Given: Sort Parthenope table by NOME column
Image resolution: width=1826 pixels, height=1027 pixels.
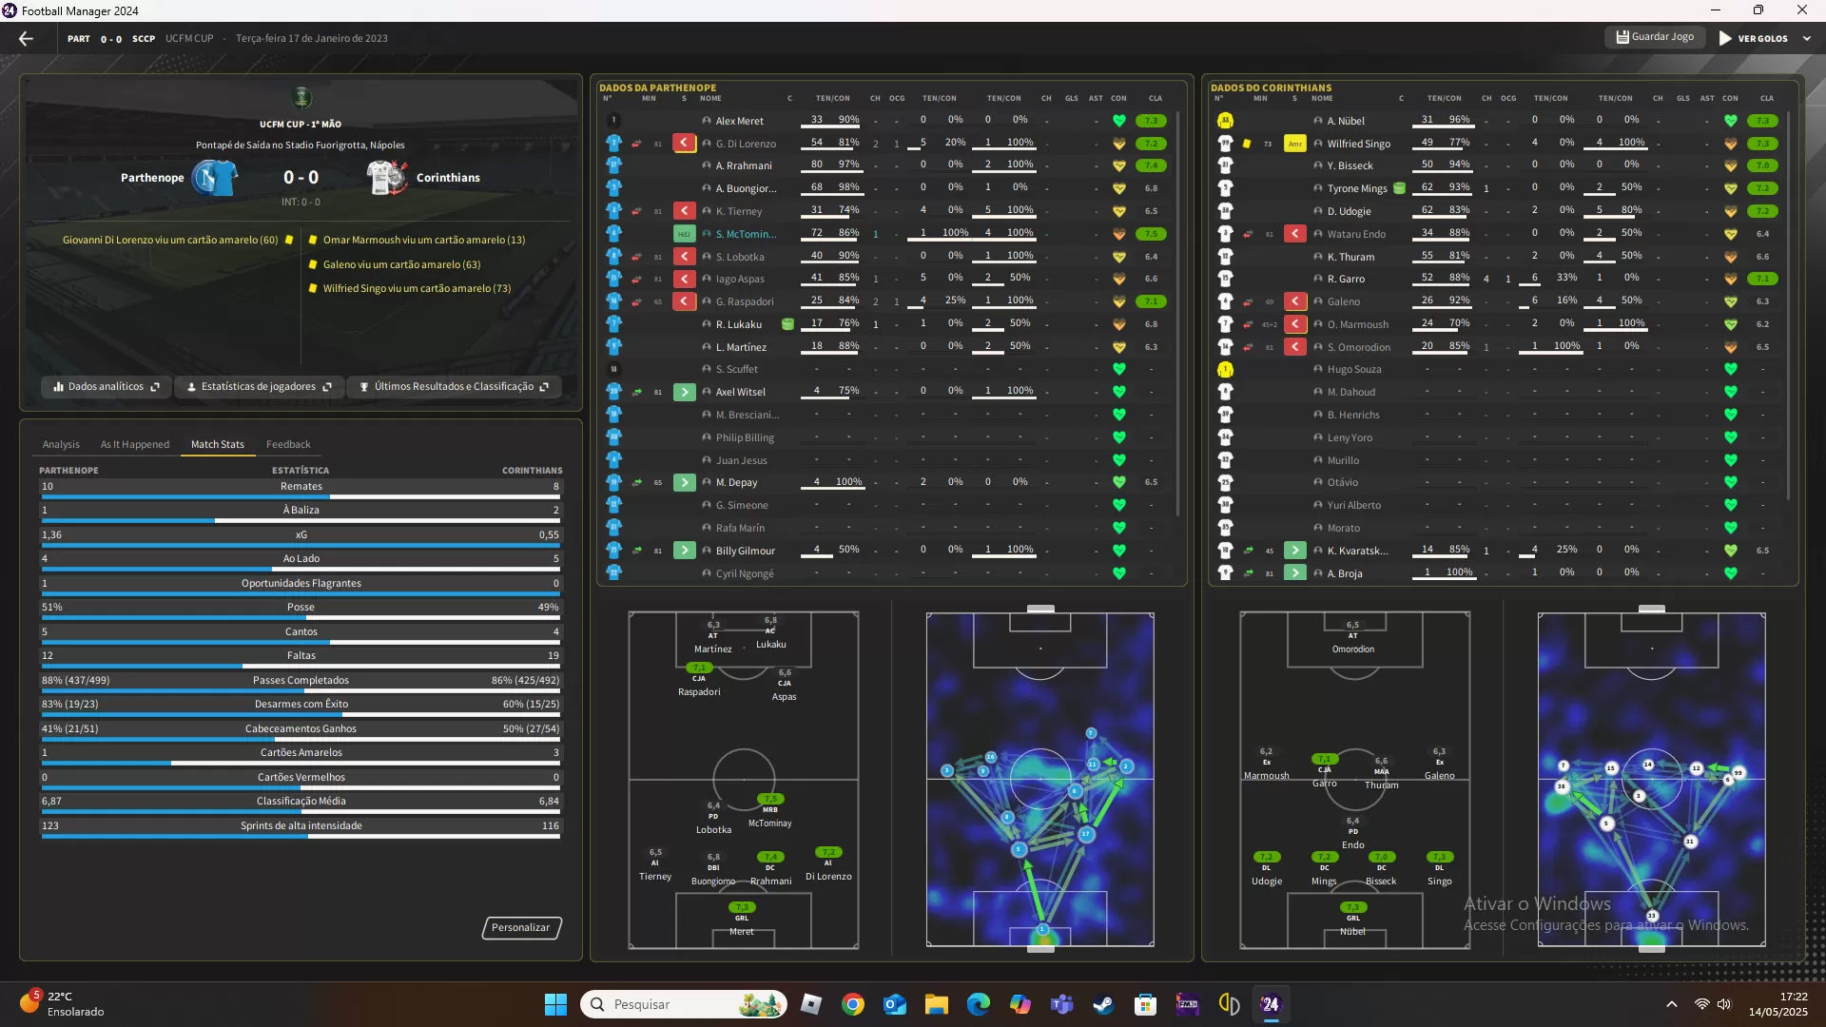Looking at the screenshot, I should pyautogui.click(x=710, y=98).
